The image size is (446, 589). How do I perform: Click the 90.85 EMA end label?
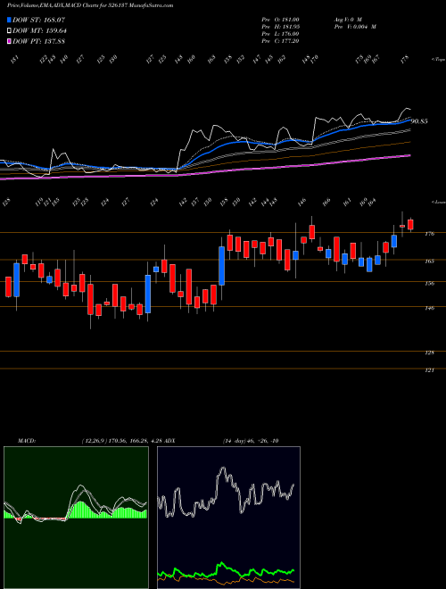(x=419, y=121)
